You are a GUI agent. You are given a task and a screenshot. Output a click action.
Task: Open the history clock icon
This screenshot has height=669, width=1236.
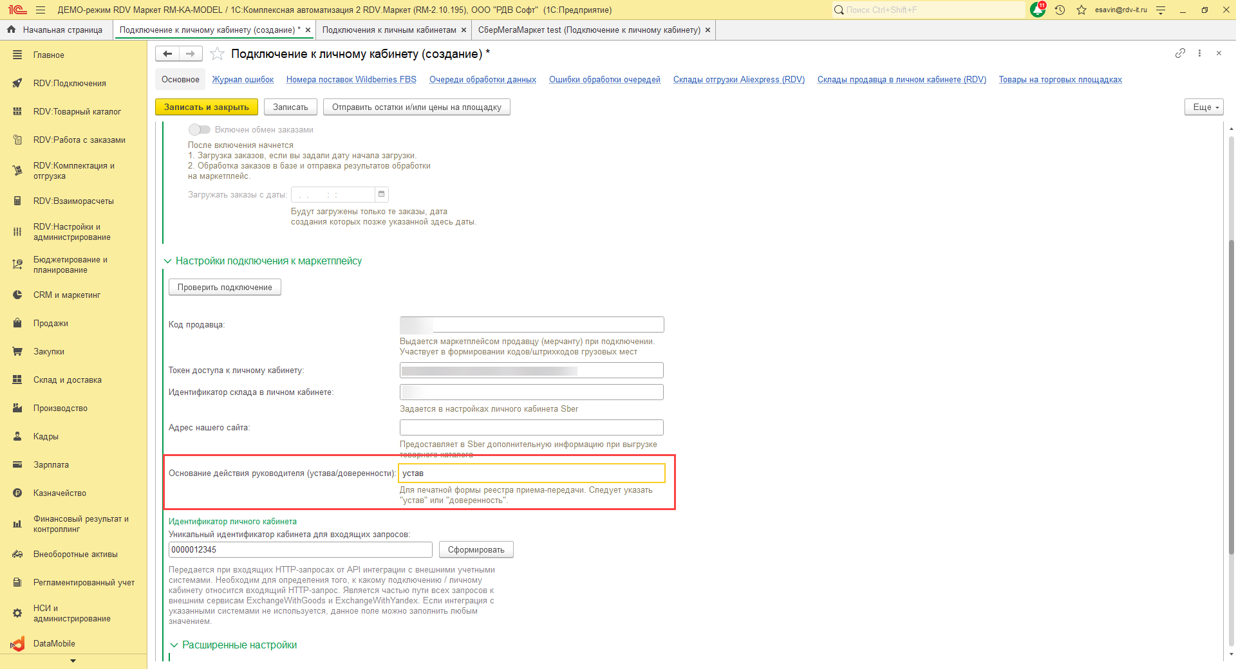[x=1060, y=10]
